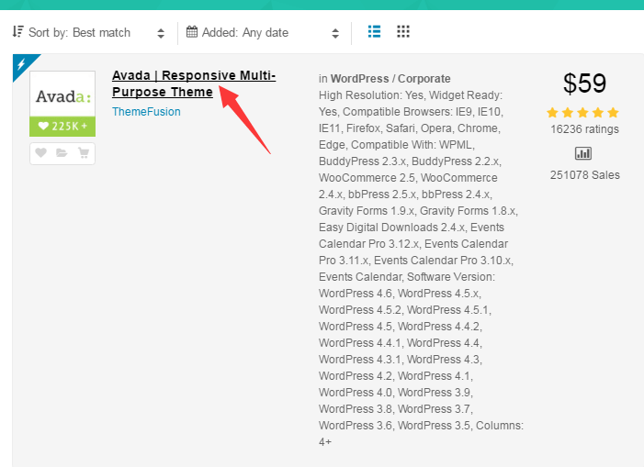Click the lightning bolt corner badge
Image resolution: width=644 pixels, height=467 pixels.
(x=22, y=63)
